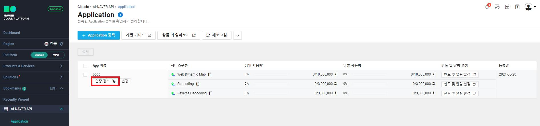The height and width of the screenshot is (126, 540).
Task: Open 상품 더 알아보기 button
Action: point(179,35)
